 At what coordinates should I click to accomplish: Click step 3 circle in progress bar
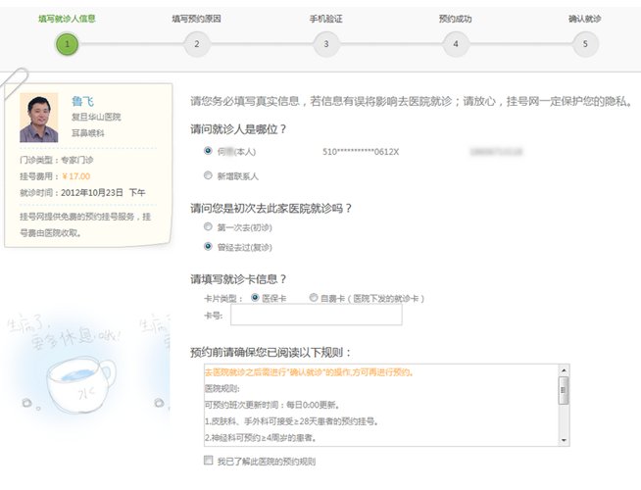coord(326,44)
